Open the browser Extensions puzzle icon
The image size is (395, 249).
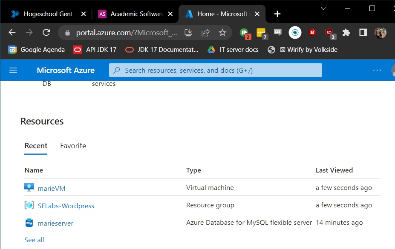(x=346, y=32)
